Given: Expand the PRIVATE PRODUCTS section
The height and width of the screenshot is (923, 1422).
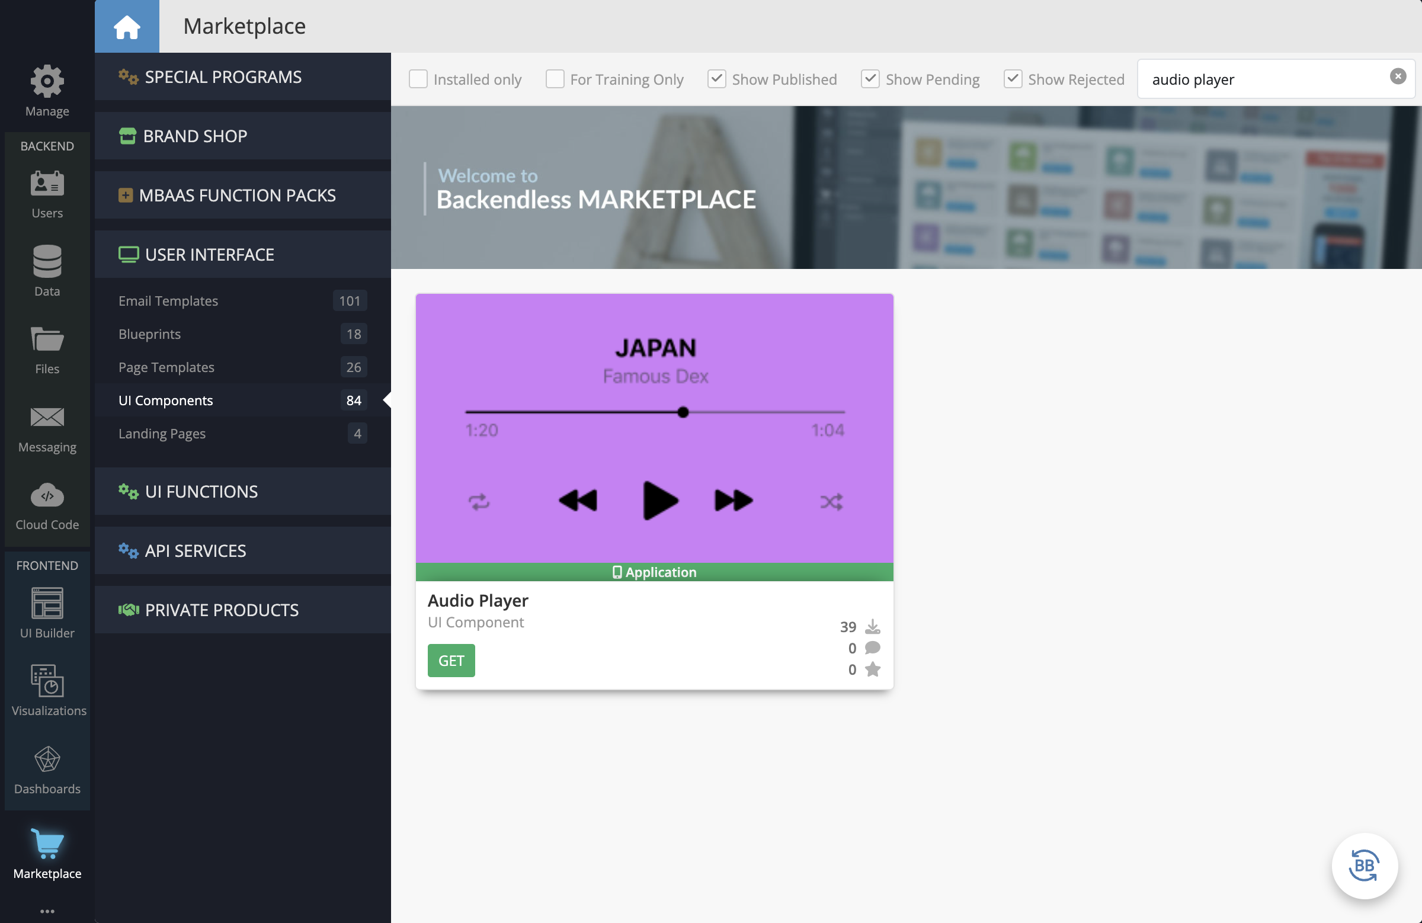Looking at the screenshot, I should (x=221, y=609).
